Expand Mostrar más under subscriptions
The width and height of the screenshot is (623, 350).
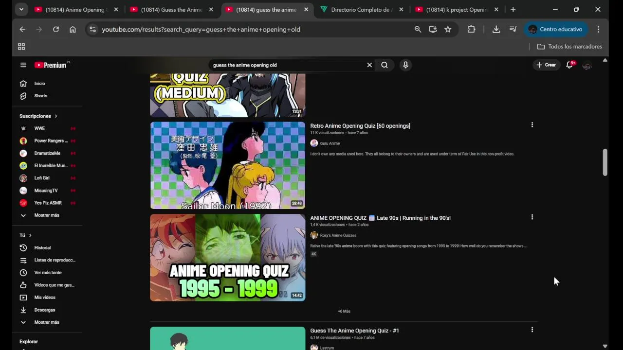click(47, 215)
